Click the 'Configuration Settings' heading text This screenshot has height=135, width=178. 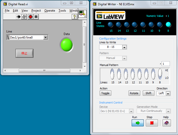coord(113,39)
